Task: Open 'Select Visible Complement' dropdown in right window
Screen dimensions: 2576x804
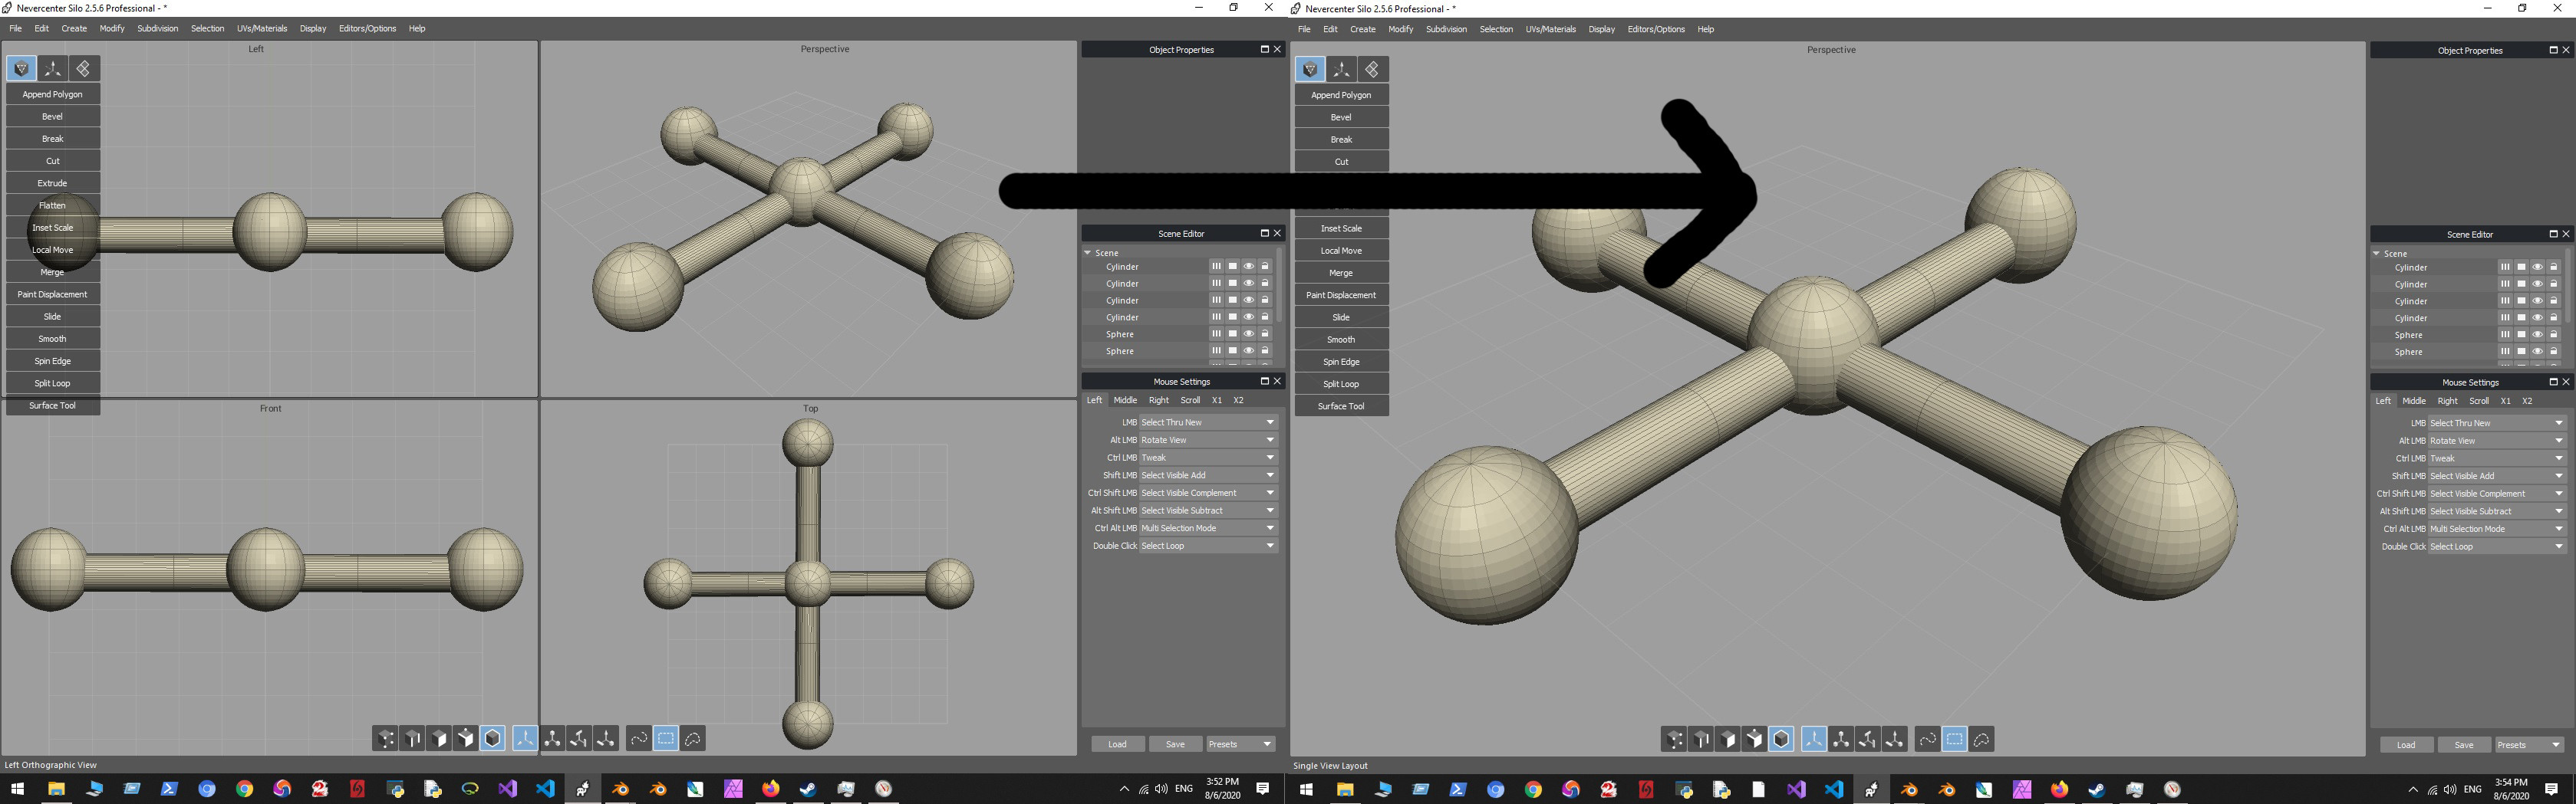Action: point(2497,494)
